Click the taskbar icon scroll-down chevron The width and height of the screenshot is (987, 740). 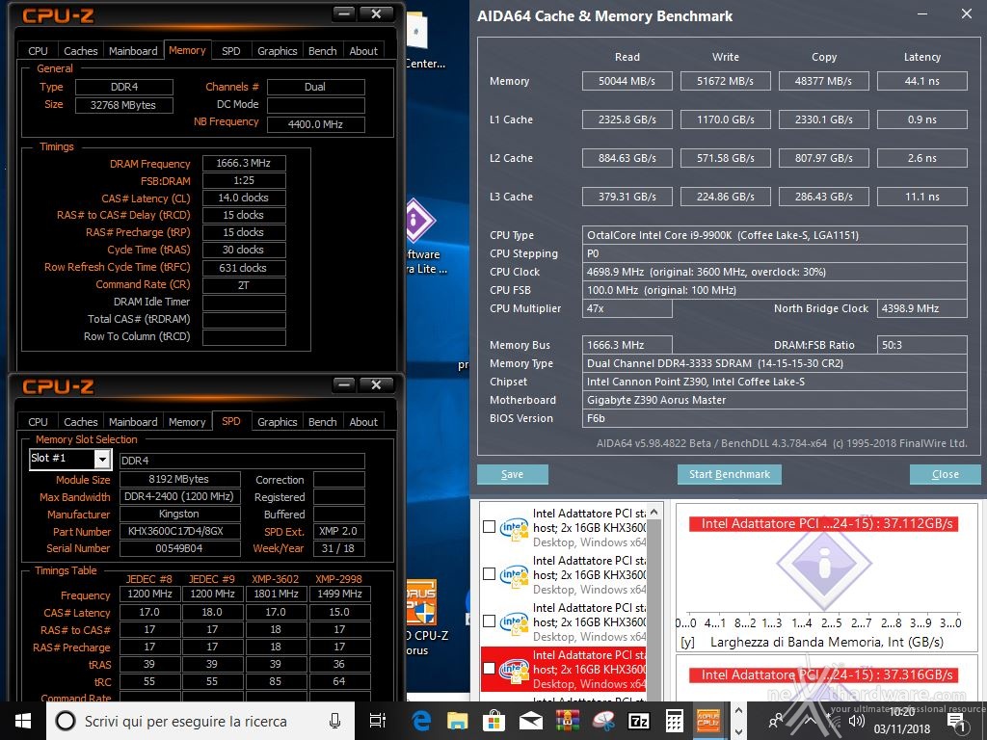pyautogui.click(x=739, y=731)
